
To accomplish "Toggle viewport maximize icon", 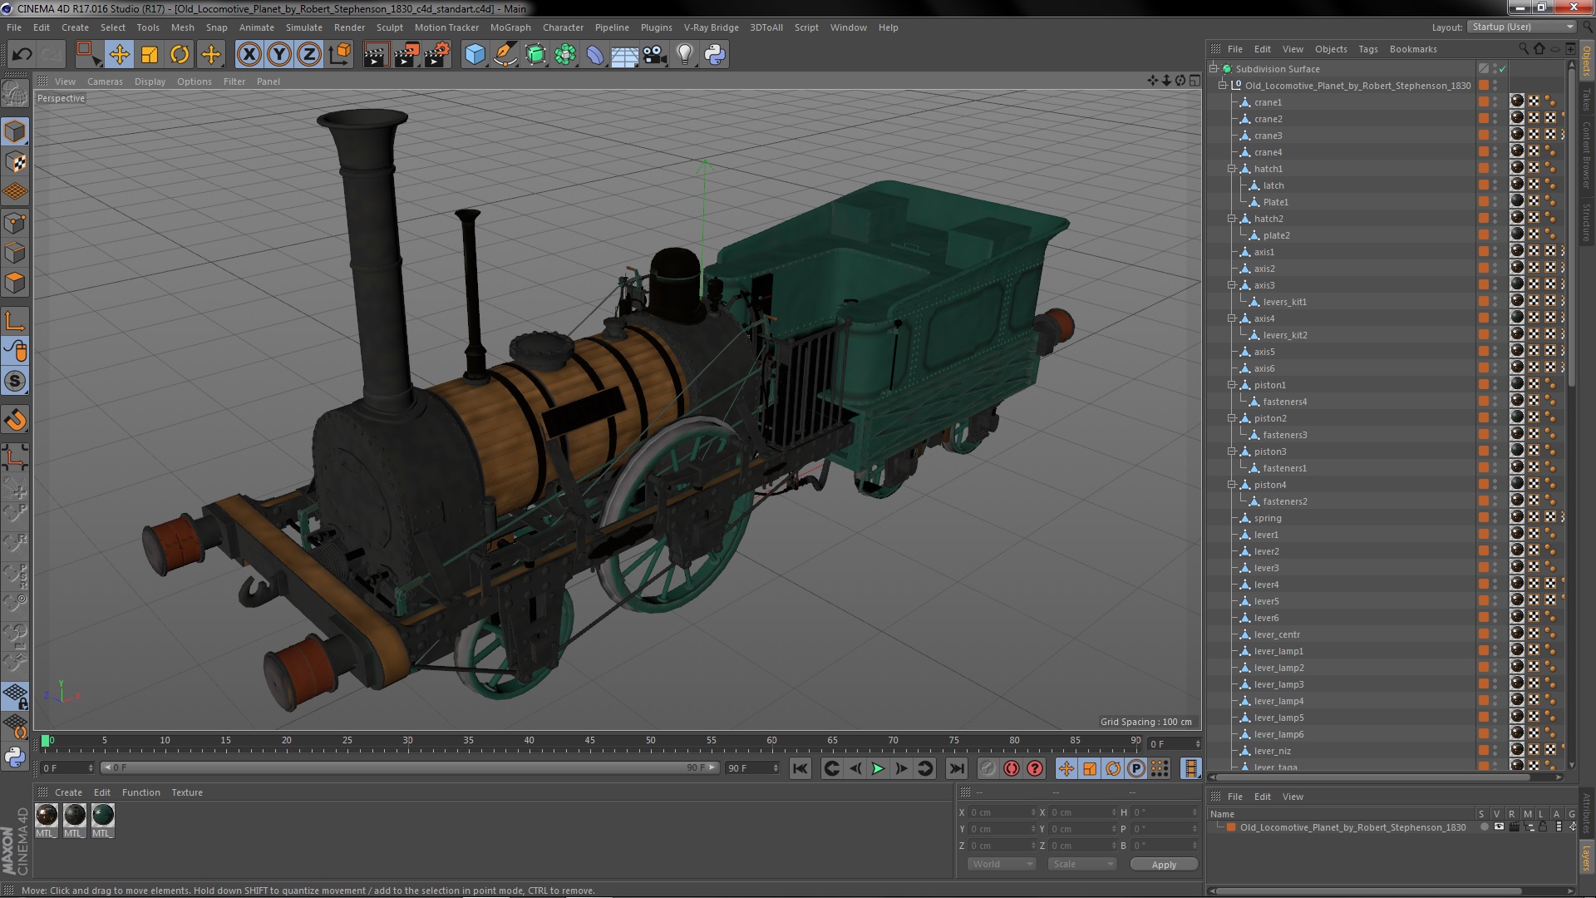I will (x=1195, y=81).
